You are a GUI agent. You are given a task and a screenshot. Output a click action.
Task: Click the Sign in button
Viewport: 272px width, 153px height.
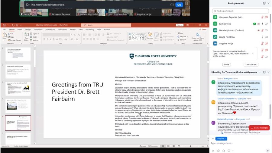pyautogui.click(x=180, y=25)
